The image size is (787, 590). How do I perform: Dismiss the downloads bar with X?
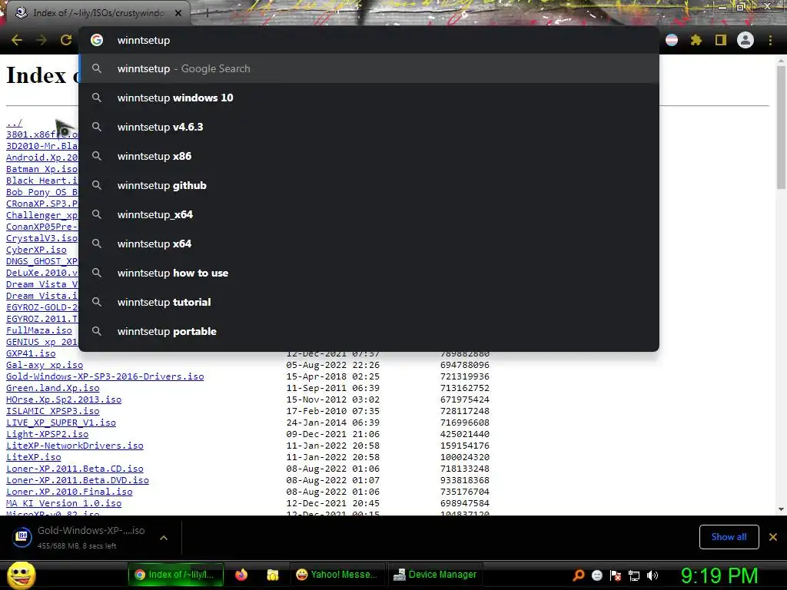pyautogui.click(x=773, y=537)
